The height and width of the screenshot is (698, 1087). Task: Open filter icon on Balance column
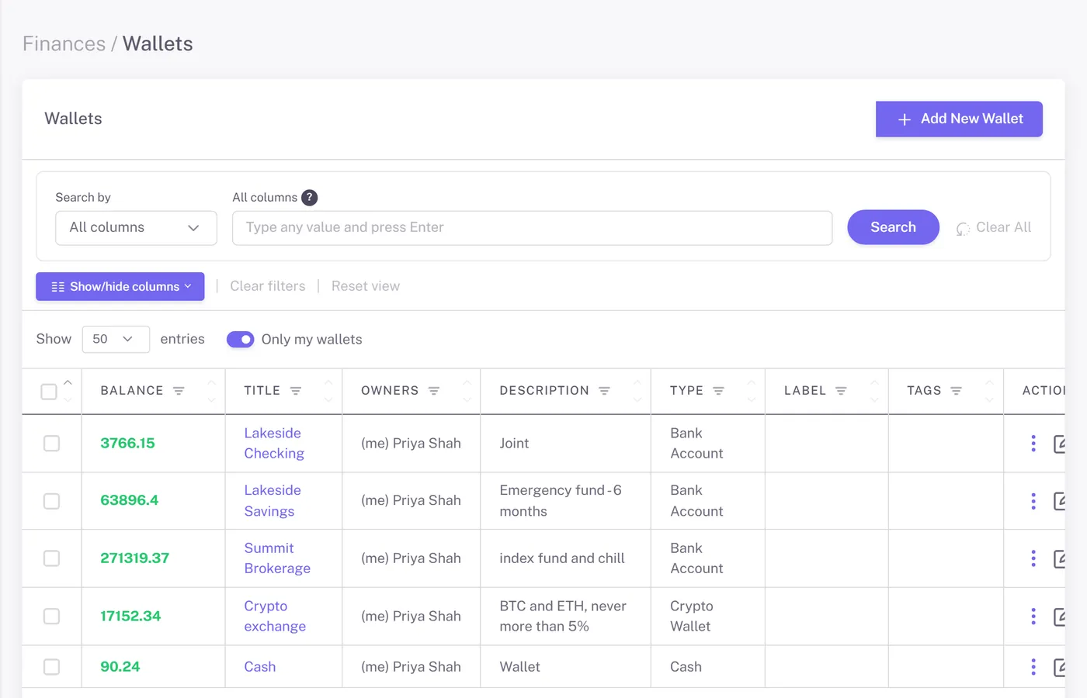[x=179, y=391]
